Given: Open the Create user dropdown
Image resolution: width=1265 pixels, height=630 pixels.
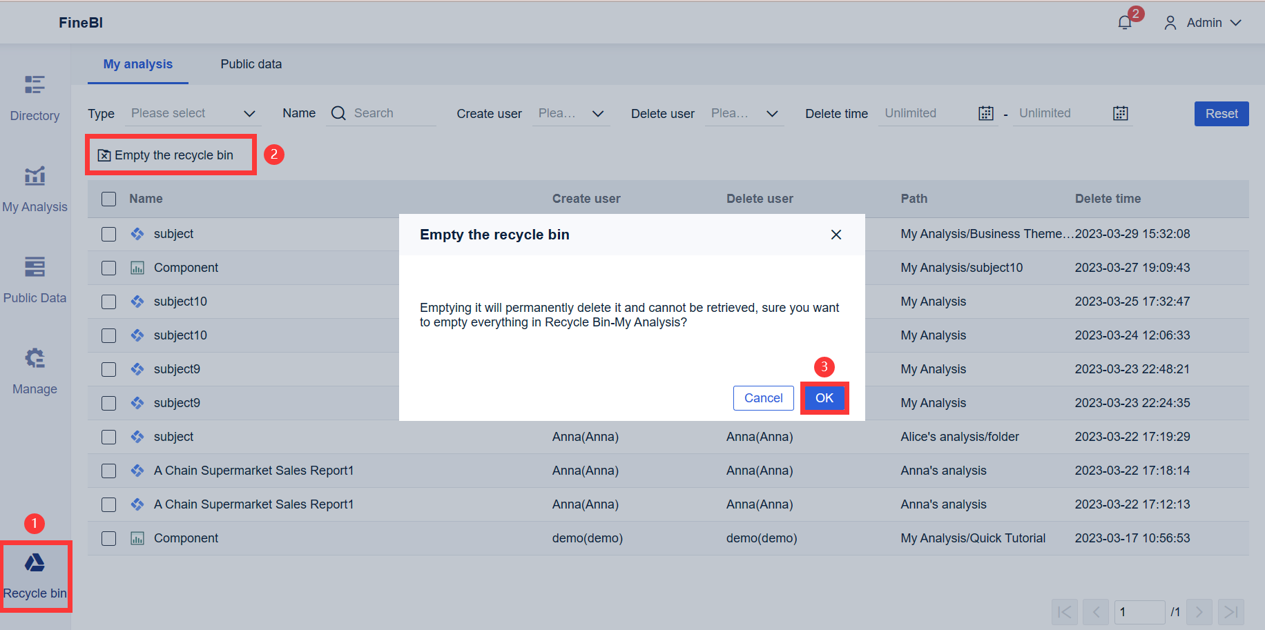Looking at the screenshot, I should [x=571, y=113].
